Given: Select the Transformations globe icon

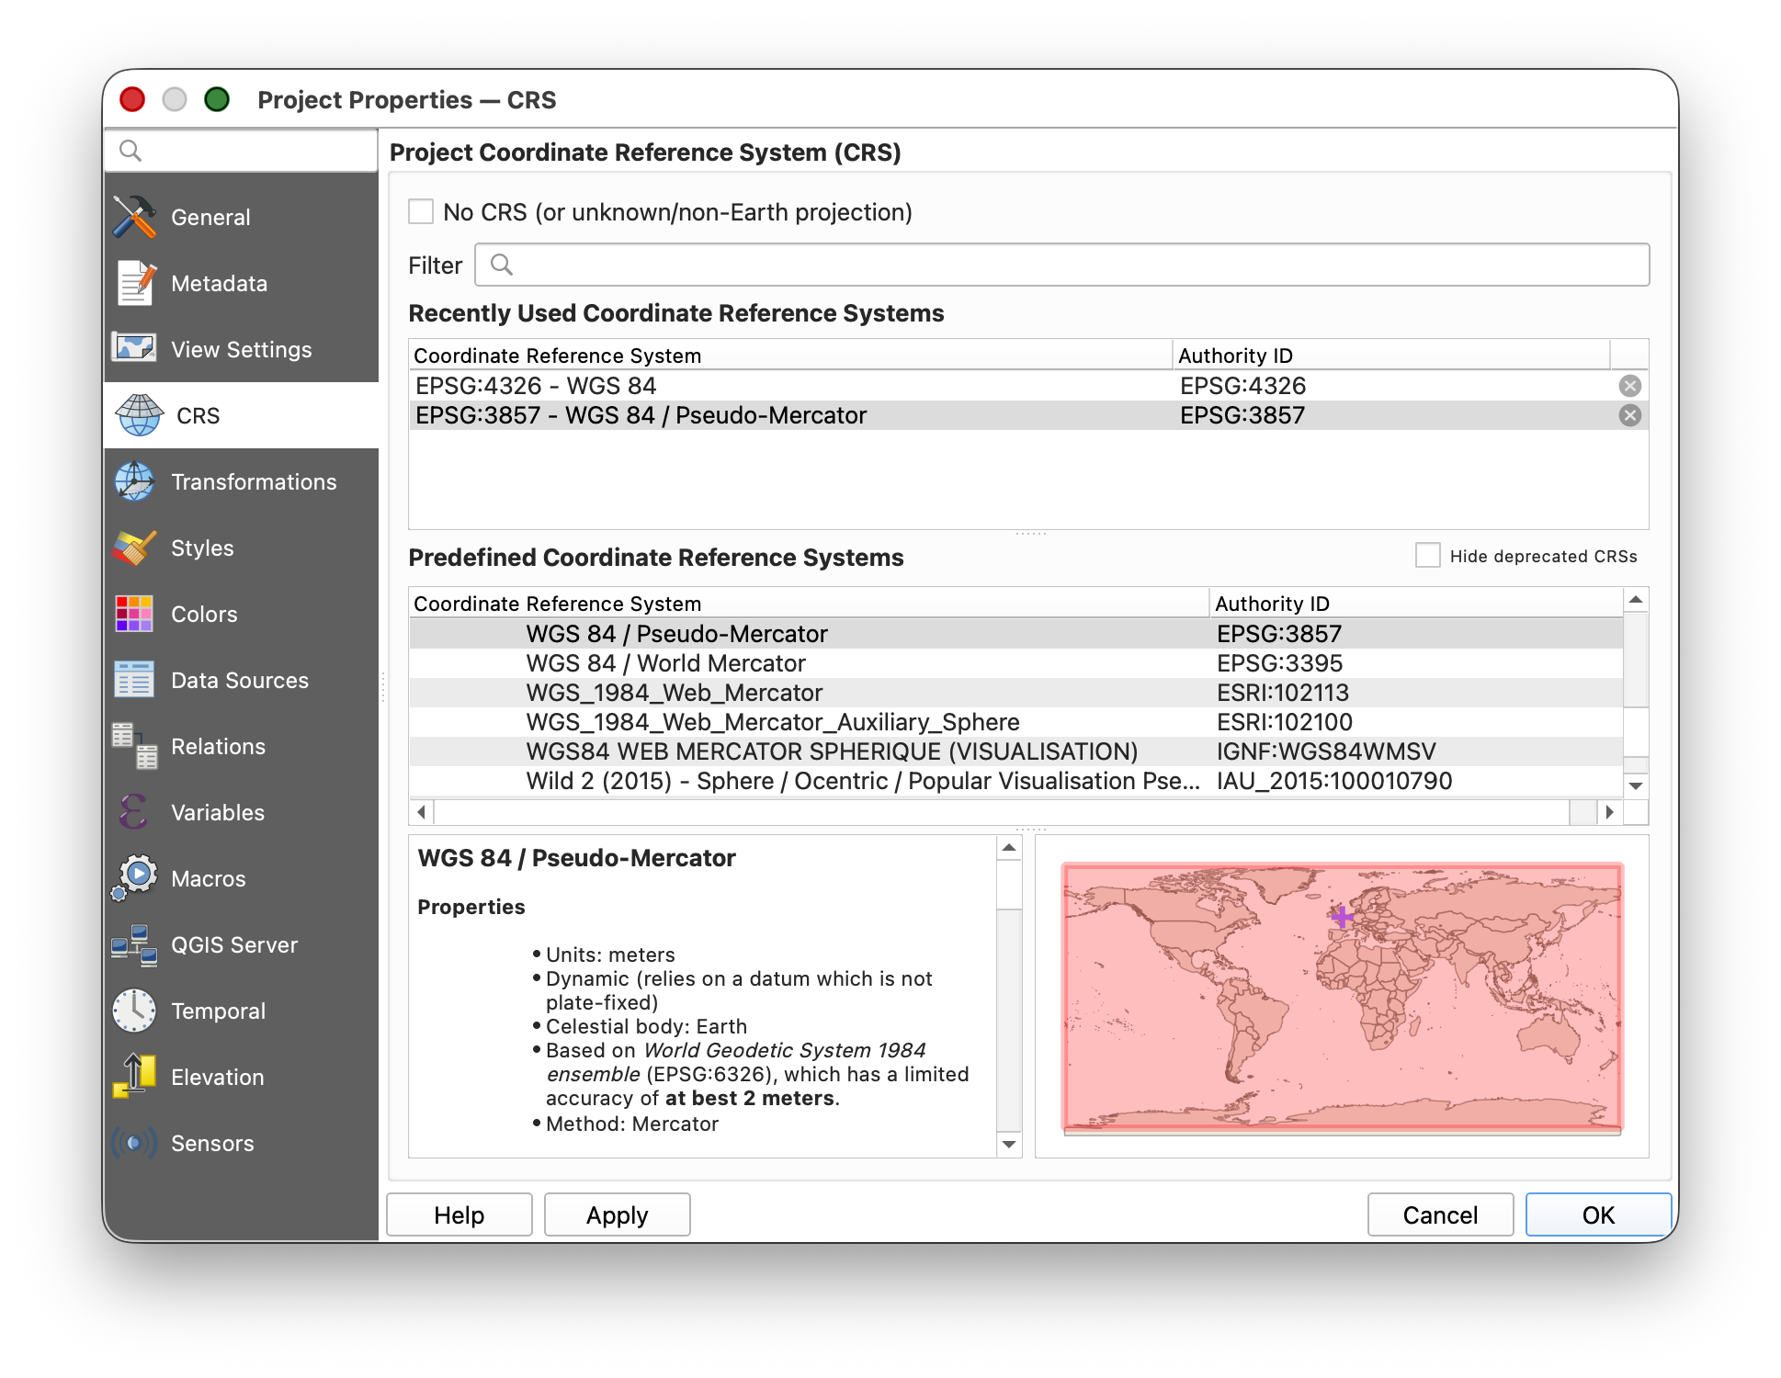Looking at the screenshot, I should coord(135,482).
